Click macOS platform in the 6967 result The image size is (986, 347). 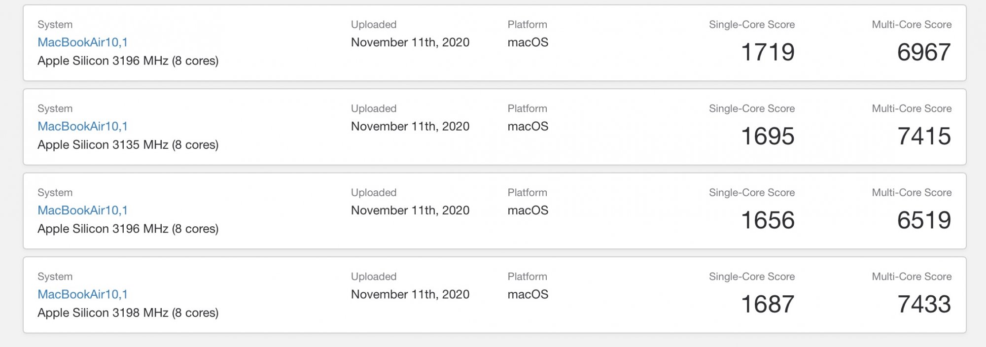click(x=528, y=42)
